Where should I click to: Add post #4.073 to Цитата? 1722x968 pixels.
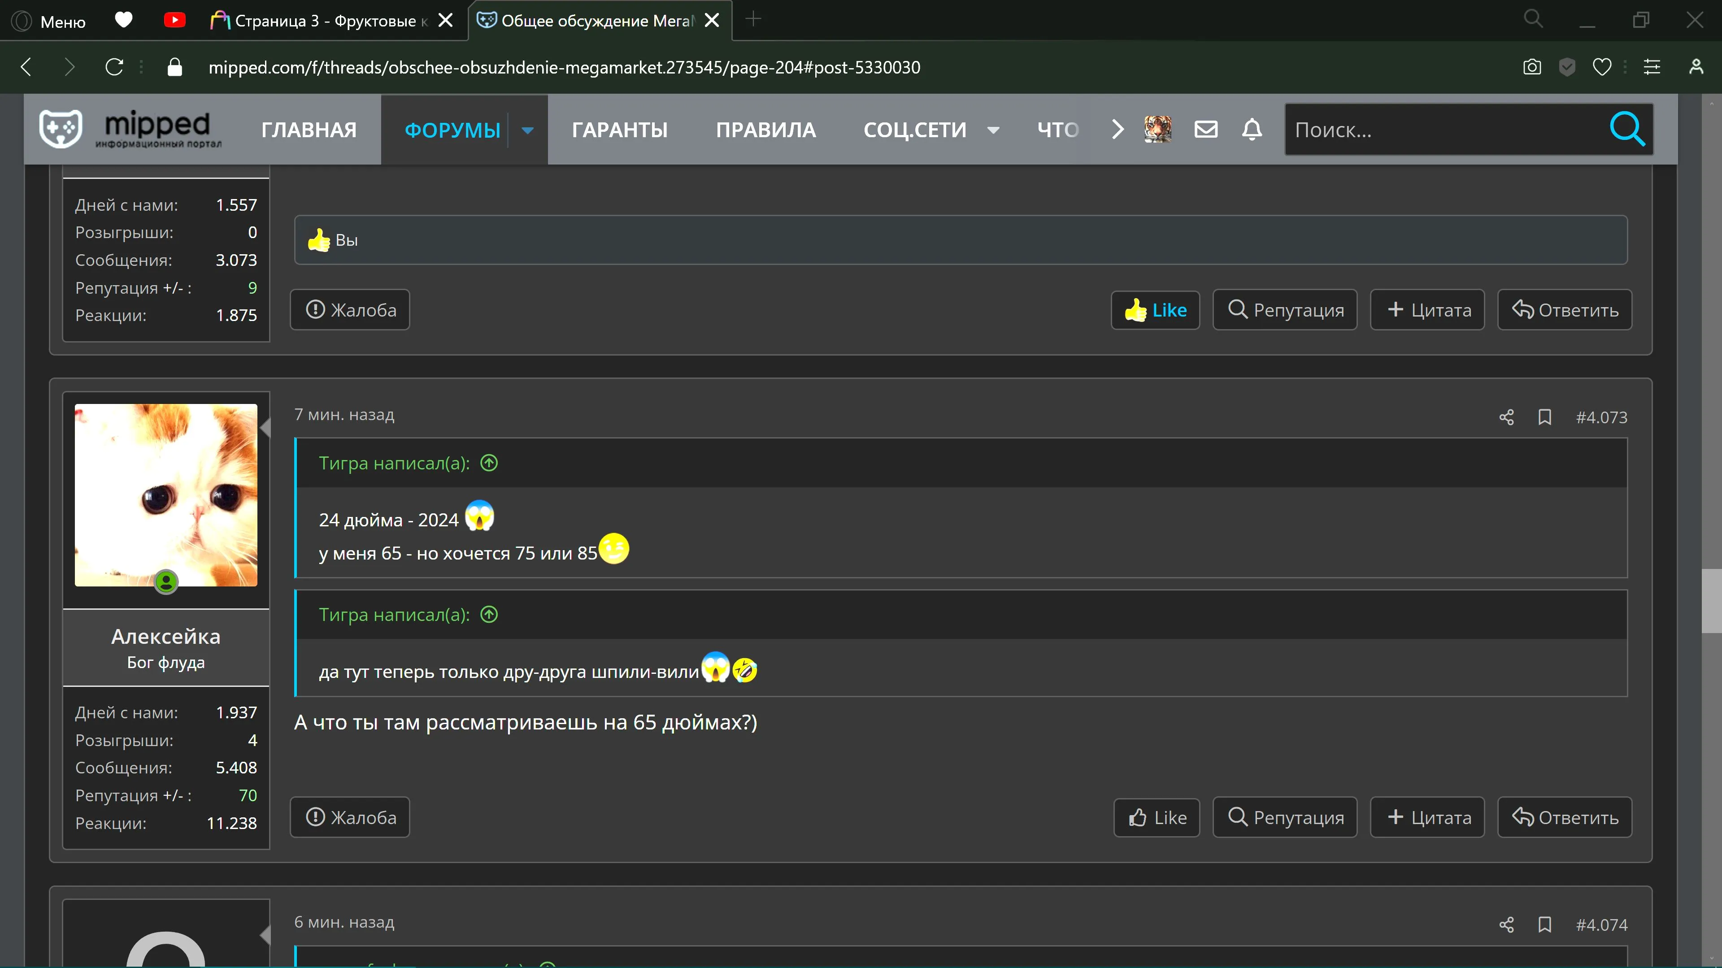(1427, 817)
